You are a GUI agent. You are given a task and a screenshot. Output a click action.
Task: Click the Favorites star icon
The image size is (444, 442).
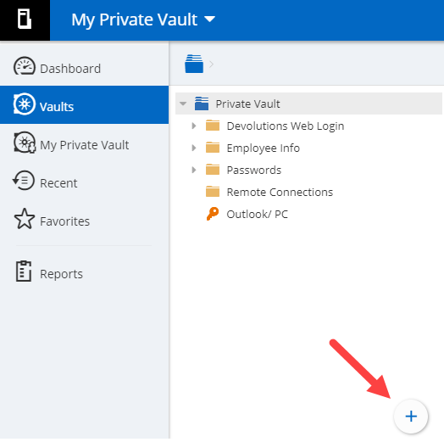25,219
